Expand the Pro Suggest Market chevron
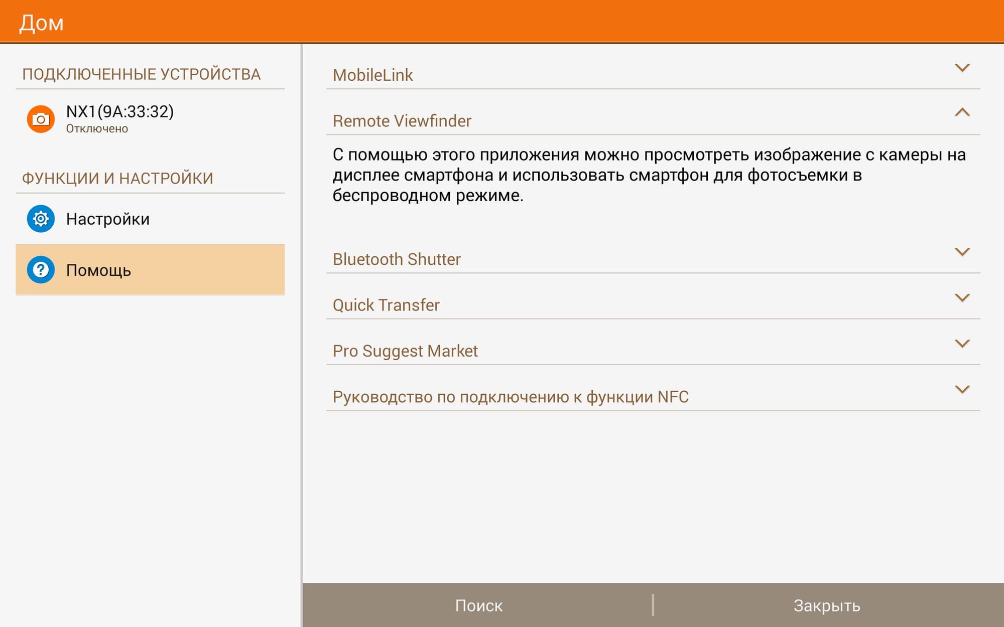1004x627 pixels. (x=961, y=344)
